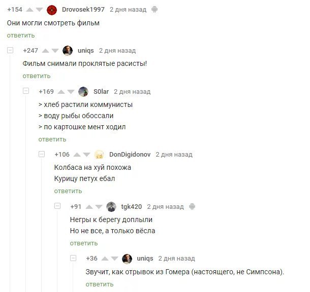The height and width of the screenshot is (292, 310).
Task: Upvote DonDigidonov's comment
Action: pyautogui.click(x=77, y=155)
